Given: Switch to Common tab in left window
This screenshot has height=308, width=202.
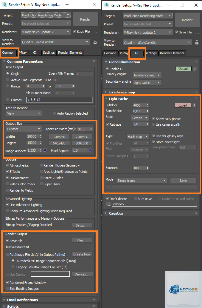Looking at the screenshot, I should click(x=8, y=53).
